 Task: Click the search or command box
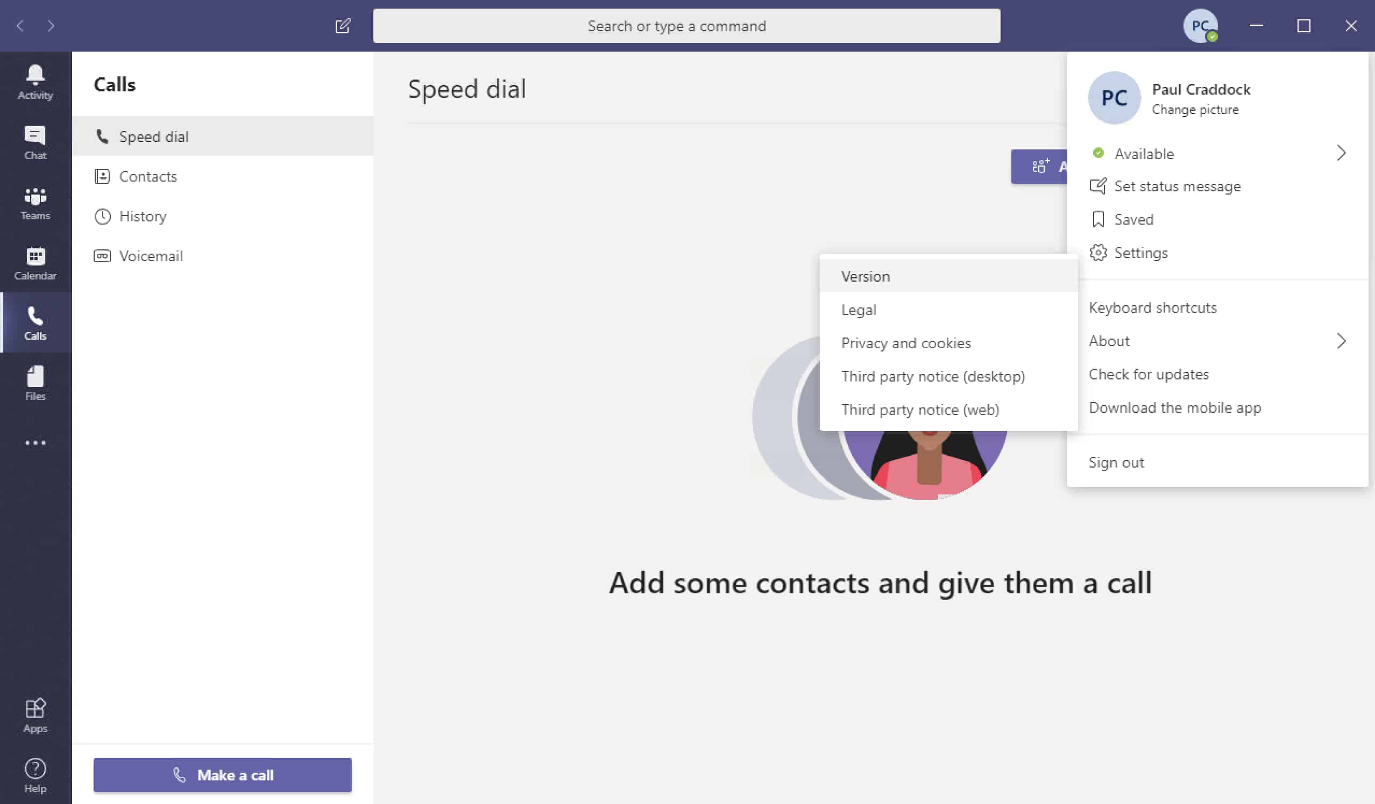click(686, 26)
